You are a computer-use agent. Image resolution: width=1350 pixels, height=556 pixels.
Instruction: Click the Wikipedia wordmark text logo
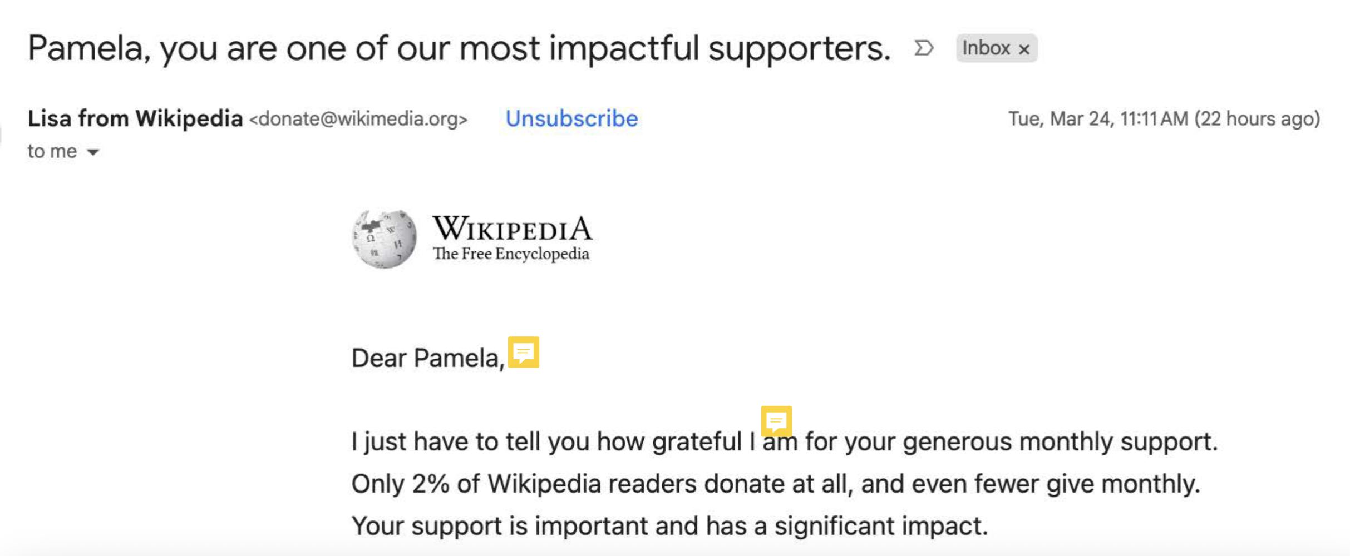(513, 229)
